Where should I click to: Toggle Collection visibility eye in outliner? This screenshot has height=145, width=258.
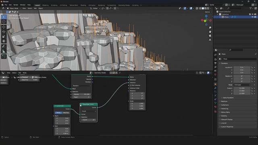(252, 14)
